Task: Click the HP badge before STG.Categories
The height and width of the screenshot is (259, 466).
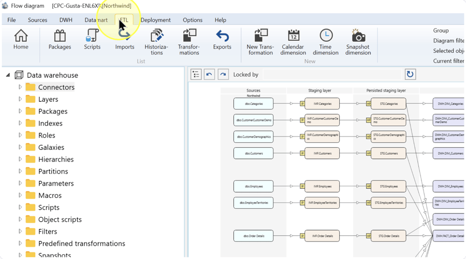Action: pos(368,103)
